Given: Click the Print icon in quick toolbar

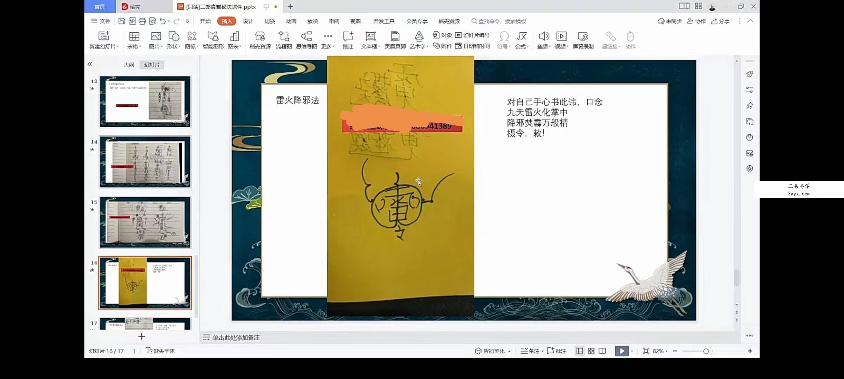Looking at the screenshot, I should click(142, 21).
